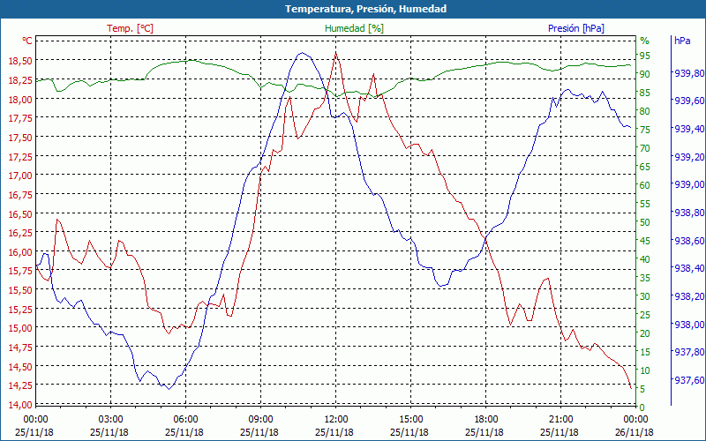Click the blue hPa unit label on pressure axis

point(682,41)
